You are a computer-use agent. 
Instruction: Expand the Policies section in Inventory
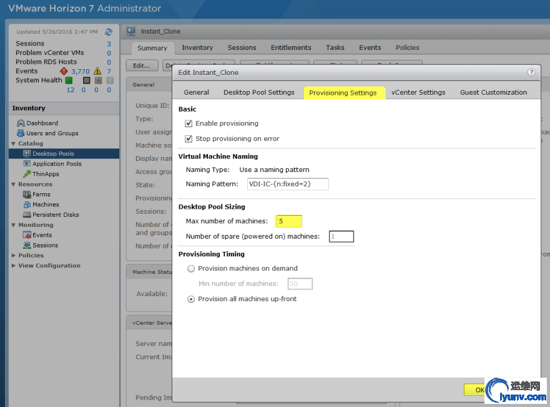[x=13, y=256]
